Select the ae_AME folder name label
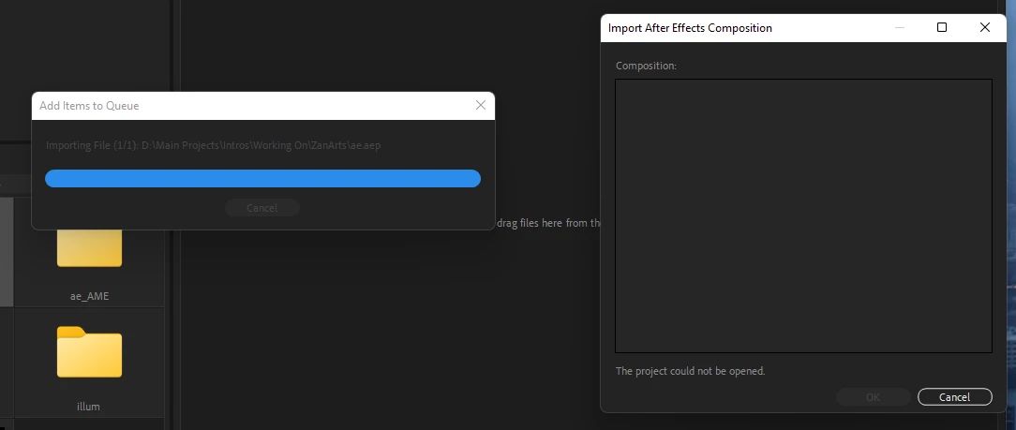The image size is (1016, 430). [89, 296]
